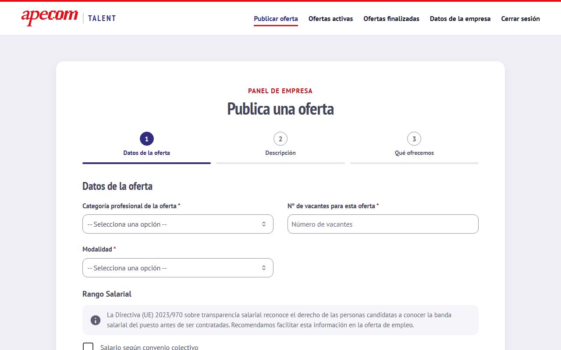
Task: Click the Directiva (UE) 2023/970 notice text
Action: tap(279, 320)
